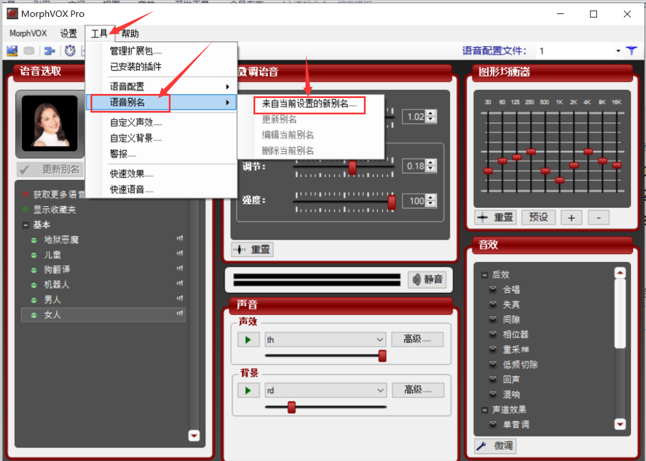Image resolution: width=646 pixels, height=461 pixels.
Task: Open the 语音配置 submenu
Action: click(161, 86)
